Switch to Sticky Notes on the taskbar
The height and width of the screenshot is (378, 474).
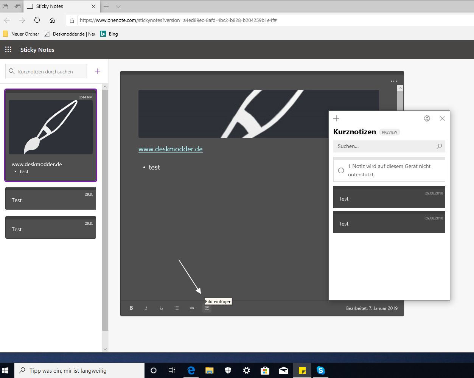point(302,370)
